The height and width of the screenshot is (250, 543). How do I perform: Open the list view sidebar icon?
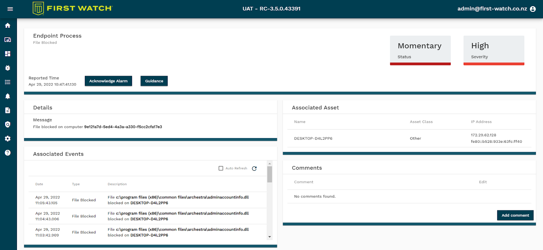click(x=8, y=82)
